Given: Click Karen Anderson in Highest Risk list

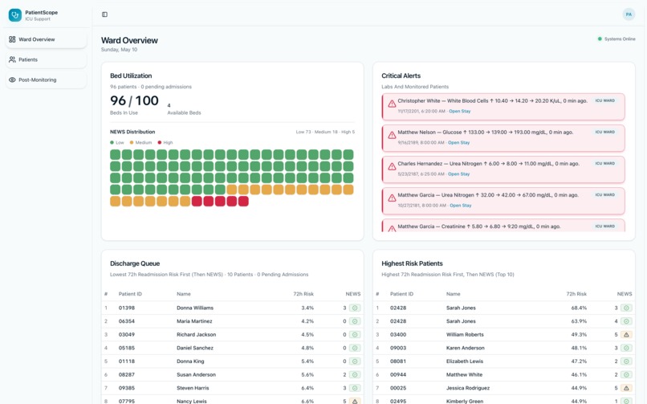Looking at the screenshot, I should pyautogui.click(x=466, y=348).
